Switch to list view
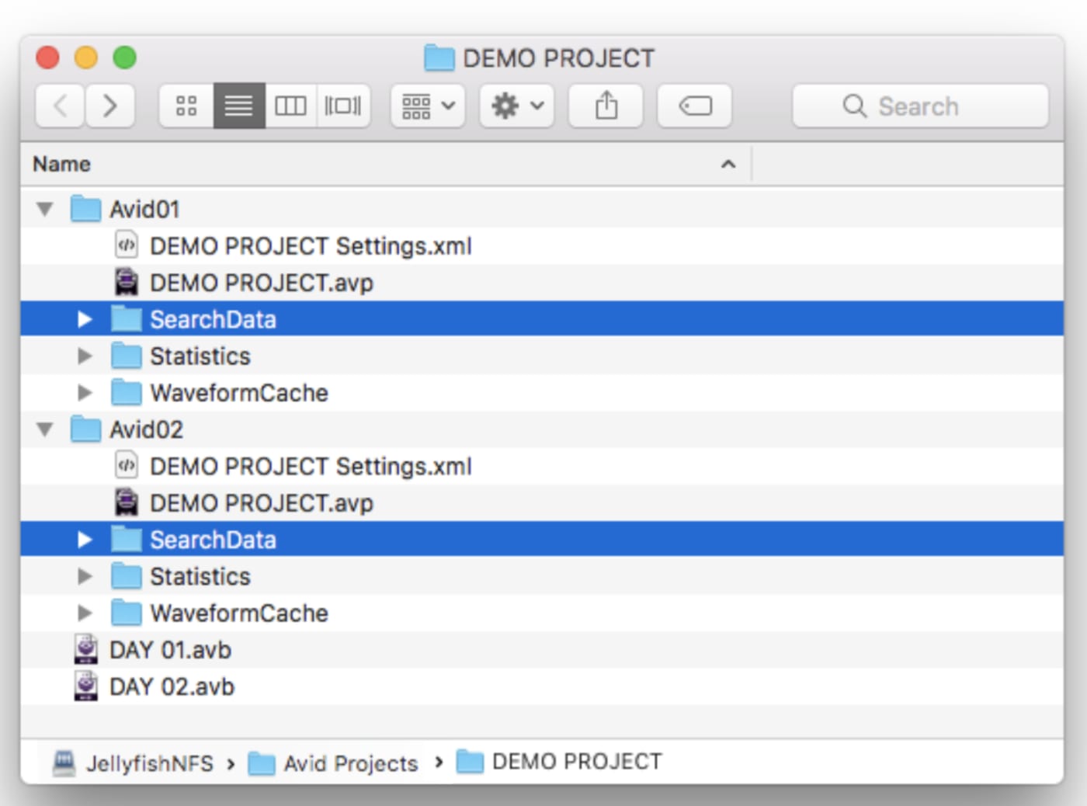 click(239, 106)
